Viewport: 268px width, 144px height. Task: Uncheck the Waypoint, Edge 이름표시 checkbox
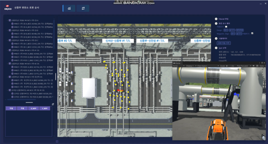pos(252,33)
